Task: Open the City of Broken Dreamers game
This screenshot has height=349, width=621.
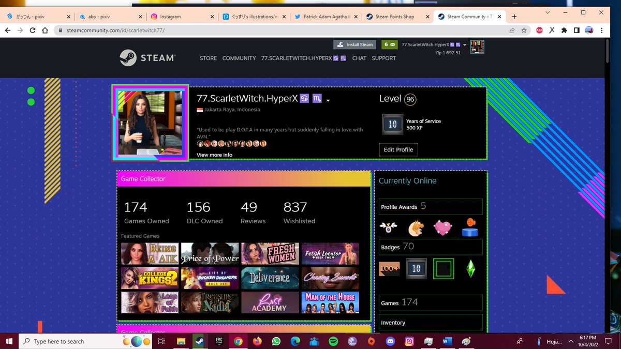Action: click(x=210, y=278)
